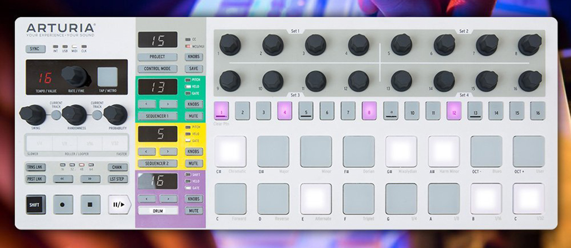Click the Current Track button beside the Probability knob

click(x=96, y=115)
